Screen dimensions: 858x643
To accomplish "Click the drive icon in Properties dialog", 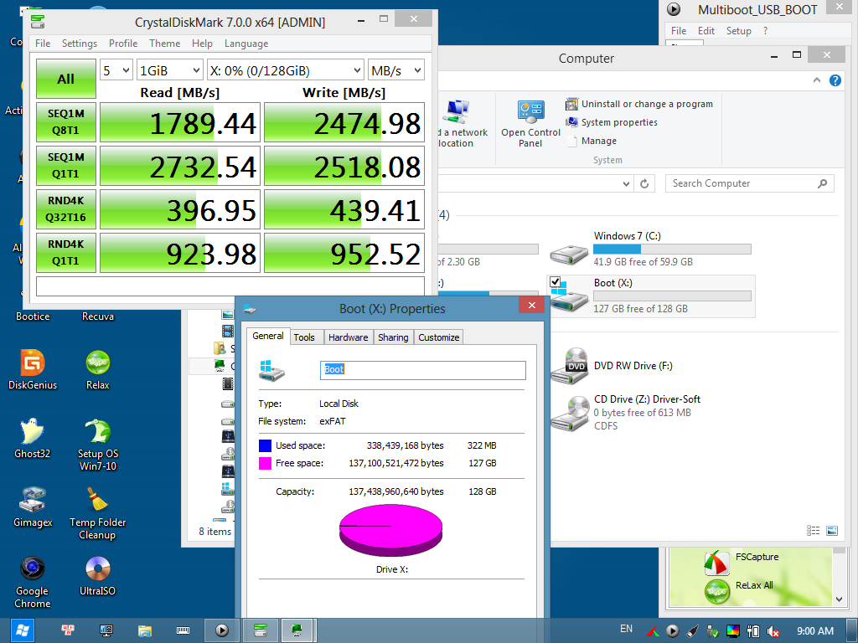I will tap(272, 370).
